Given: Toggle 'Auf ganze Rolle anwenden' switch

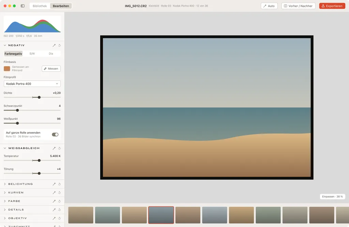Looking at the screenshot, I should coord(55,134).
